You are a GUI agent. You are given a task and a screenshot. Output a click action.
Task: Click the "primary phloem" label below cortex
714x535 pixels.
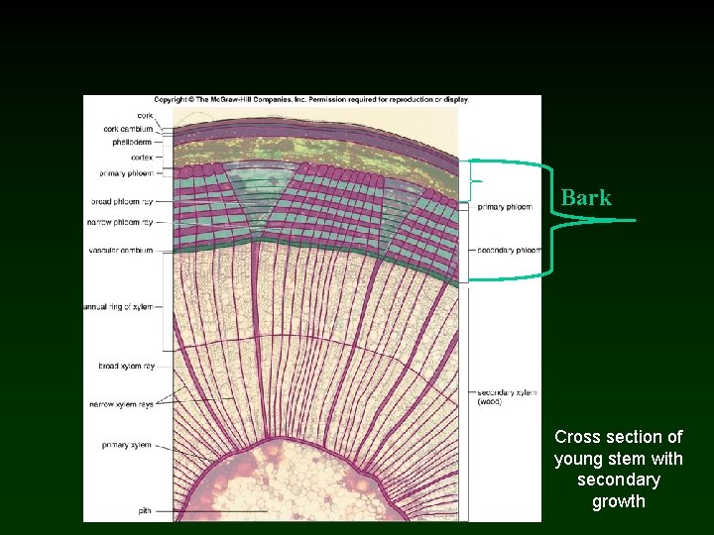coord(126,173)
